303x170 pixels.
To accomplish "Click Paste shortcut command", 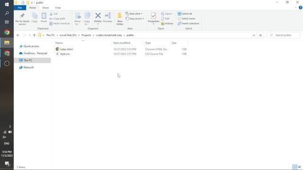I will point(59,23).
